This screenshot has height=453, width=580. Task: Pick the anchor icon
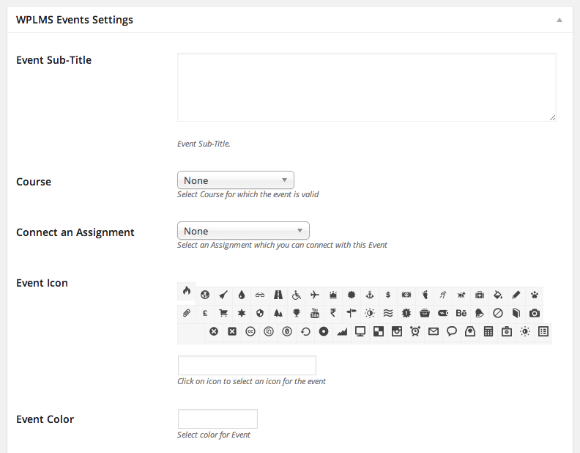[370, 295]
